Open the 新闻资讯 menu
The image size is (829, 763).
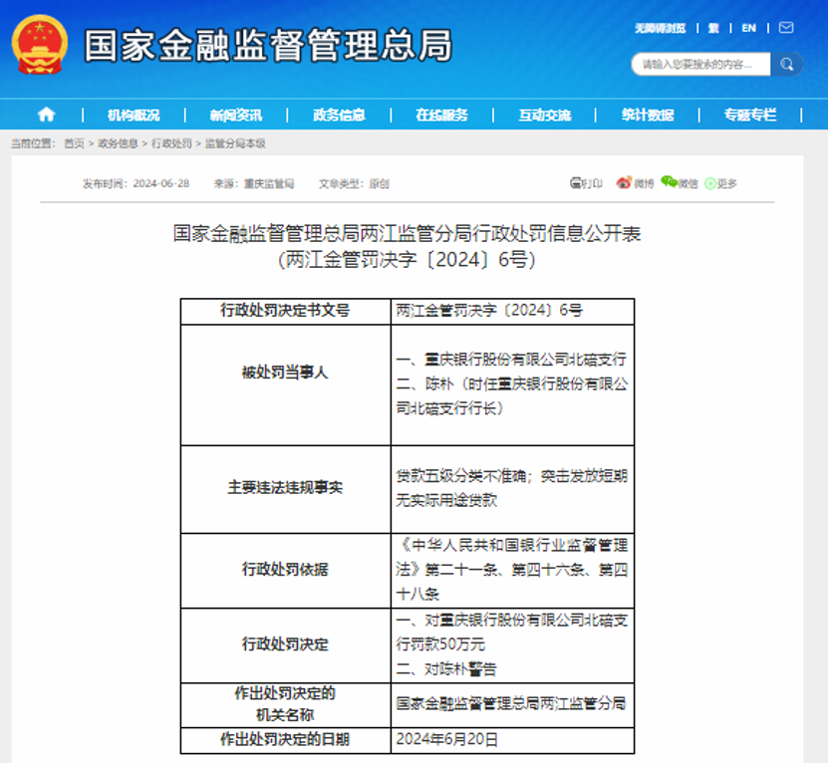pyautogui.click(x=236, y=116)
